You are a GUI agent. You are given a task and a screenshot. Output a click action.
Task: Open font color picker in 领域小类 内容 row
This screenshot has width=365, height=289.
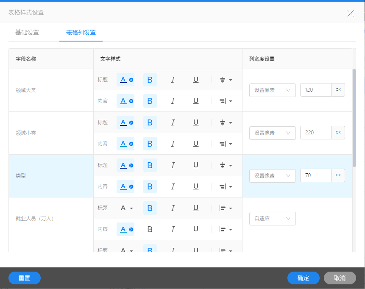tap(123, 144)
